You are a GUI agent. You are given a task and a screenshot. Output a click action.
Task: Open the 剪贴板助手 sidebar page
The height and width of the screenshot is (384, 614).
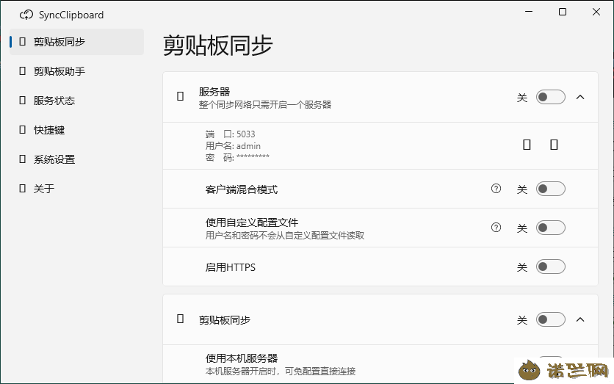pos(76,71)
